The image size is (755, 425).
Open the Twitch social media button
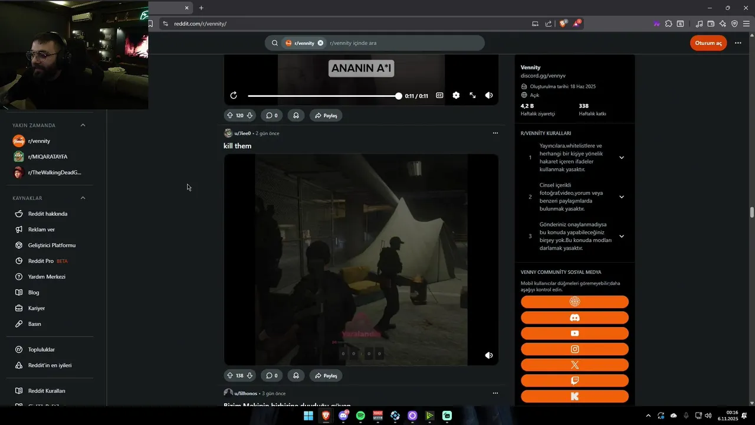[x=575, y=381]
